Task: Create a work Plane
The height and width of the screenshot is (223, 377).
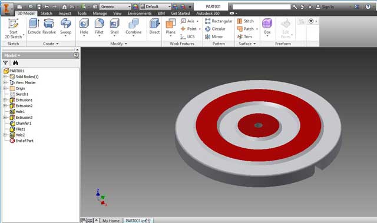Action: coord(170,27)
